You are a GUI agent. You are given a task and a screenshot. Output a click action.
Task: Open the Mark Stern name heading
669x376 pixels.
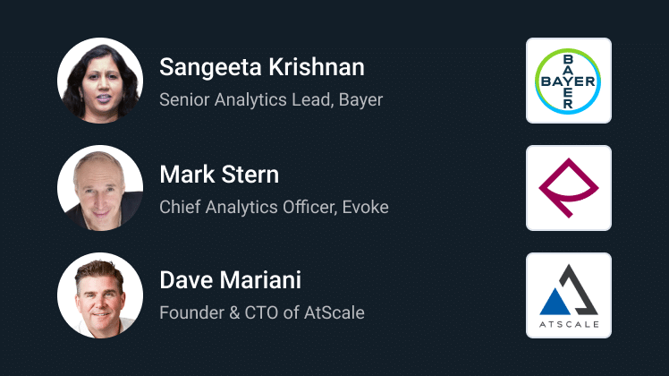pyautogui.click(x=219, y=175)
